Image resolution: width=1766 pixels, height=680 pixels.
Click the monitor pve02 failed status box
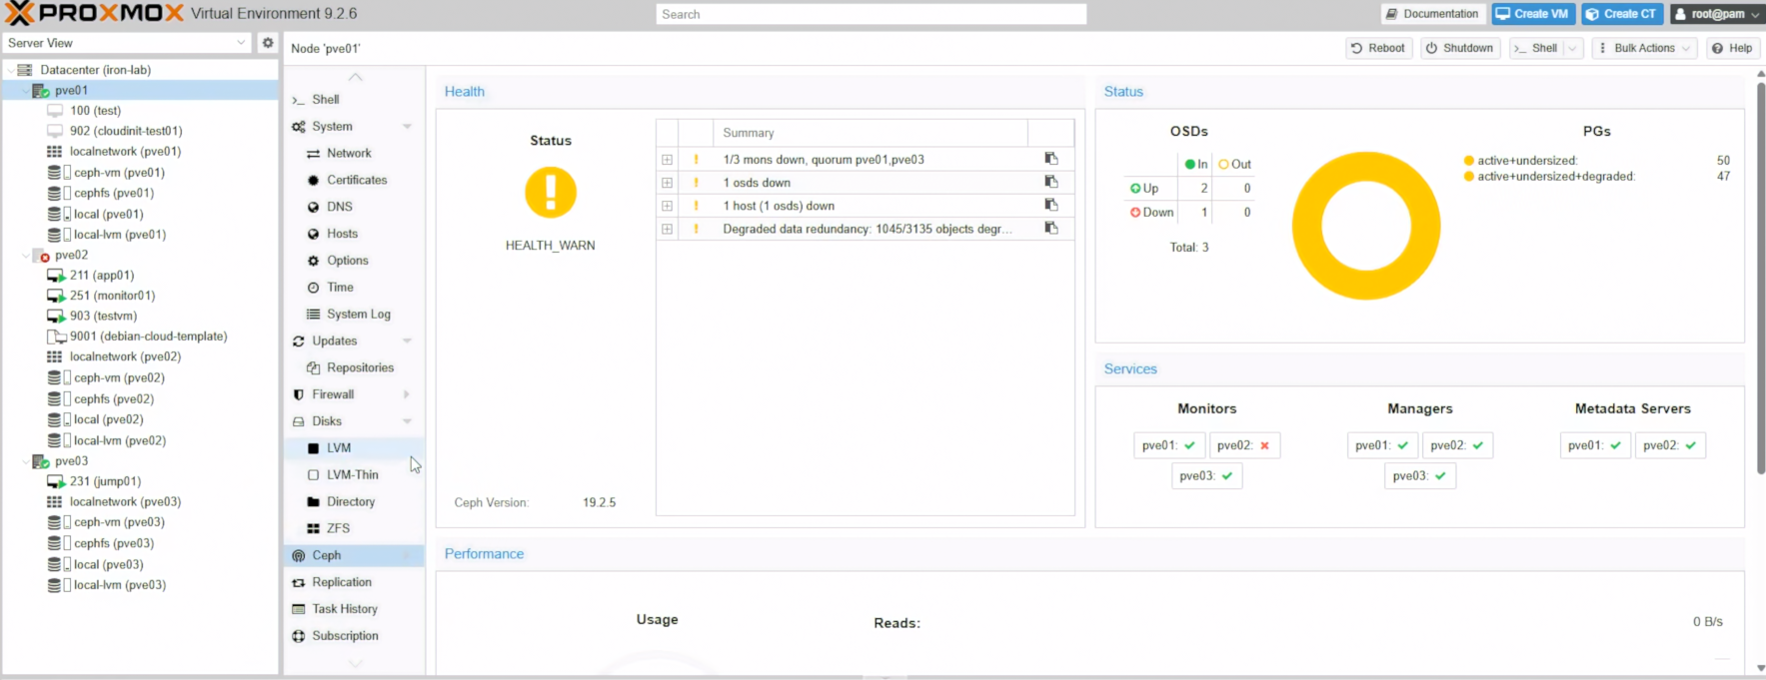(x=1244, y=445)
